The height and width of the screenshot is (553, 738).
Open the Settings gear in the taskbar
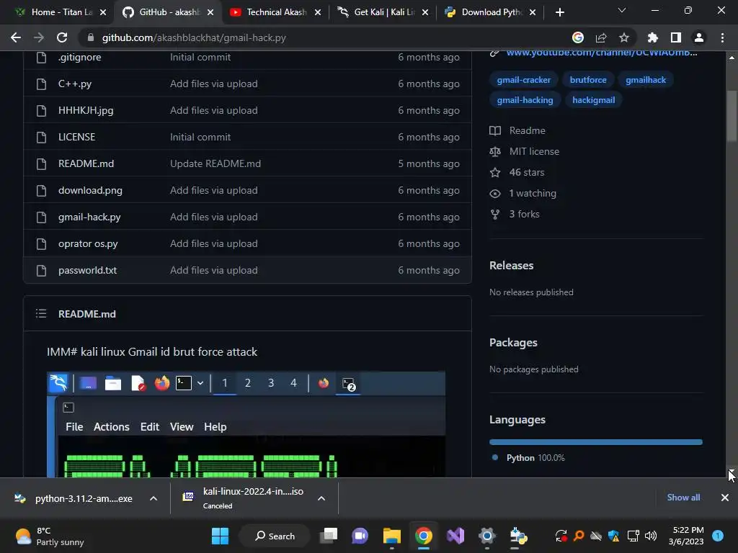[486, 536]
